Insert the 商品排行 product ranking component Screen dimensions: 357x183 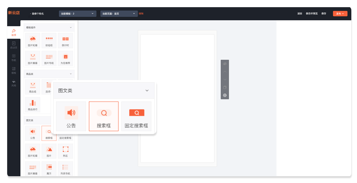coord(32,104)
